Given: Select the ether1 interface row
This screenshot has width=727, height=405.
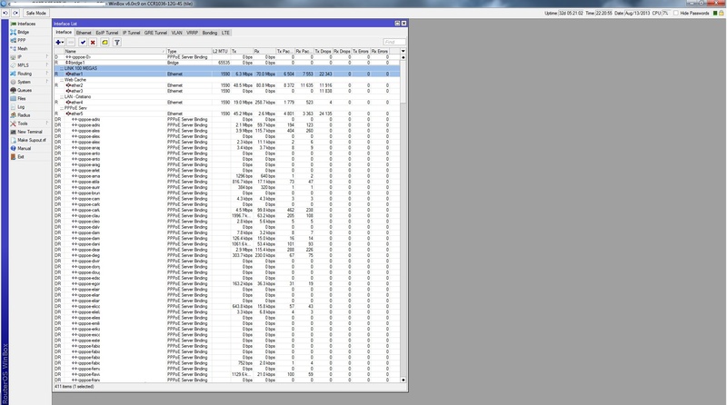Looking at the screenshot, I should [227, 74].
